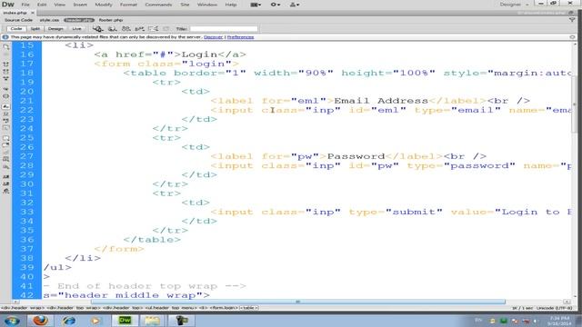The height and width of the screenshot is (327, 582).
Task: Select <div.header_wrap> in tag selector
Action: point(23,308)
